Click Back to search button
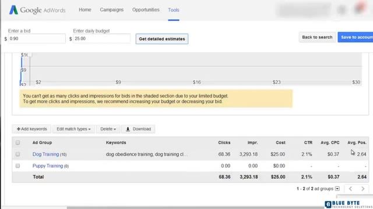Screen dimensions: 373x209 pyautogui.click(x=317, y=37)
